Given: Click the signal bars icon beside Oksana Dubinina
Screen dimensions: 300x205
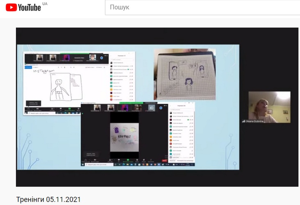Looking at the screenshot, I should (x=243, y=121).
